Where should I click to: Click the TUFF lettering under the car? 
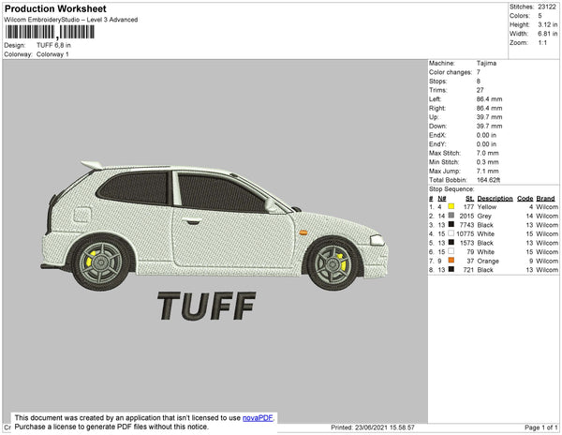[206, 306]
